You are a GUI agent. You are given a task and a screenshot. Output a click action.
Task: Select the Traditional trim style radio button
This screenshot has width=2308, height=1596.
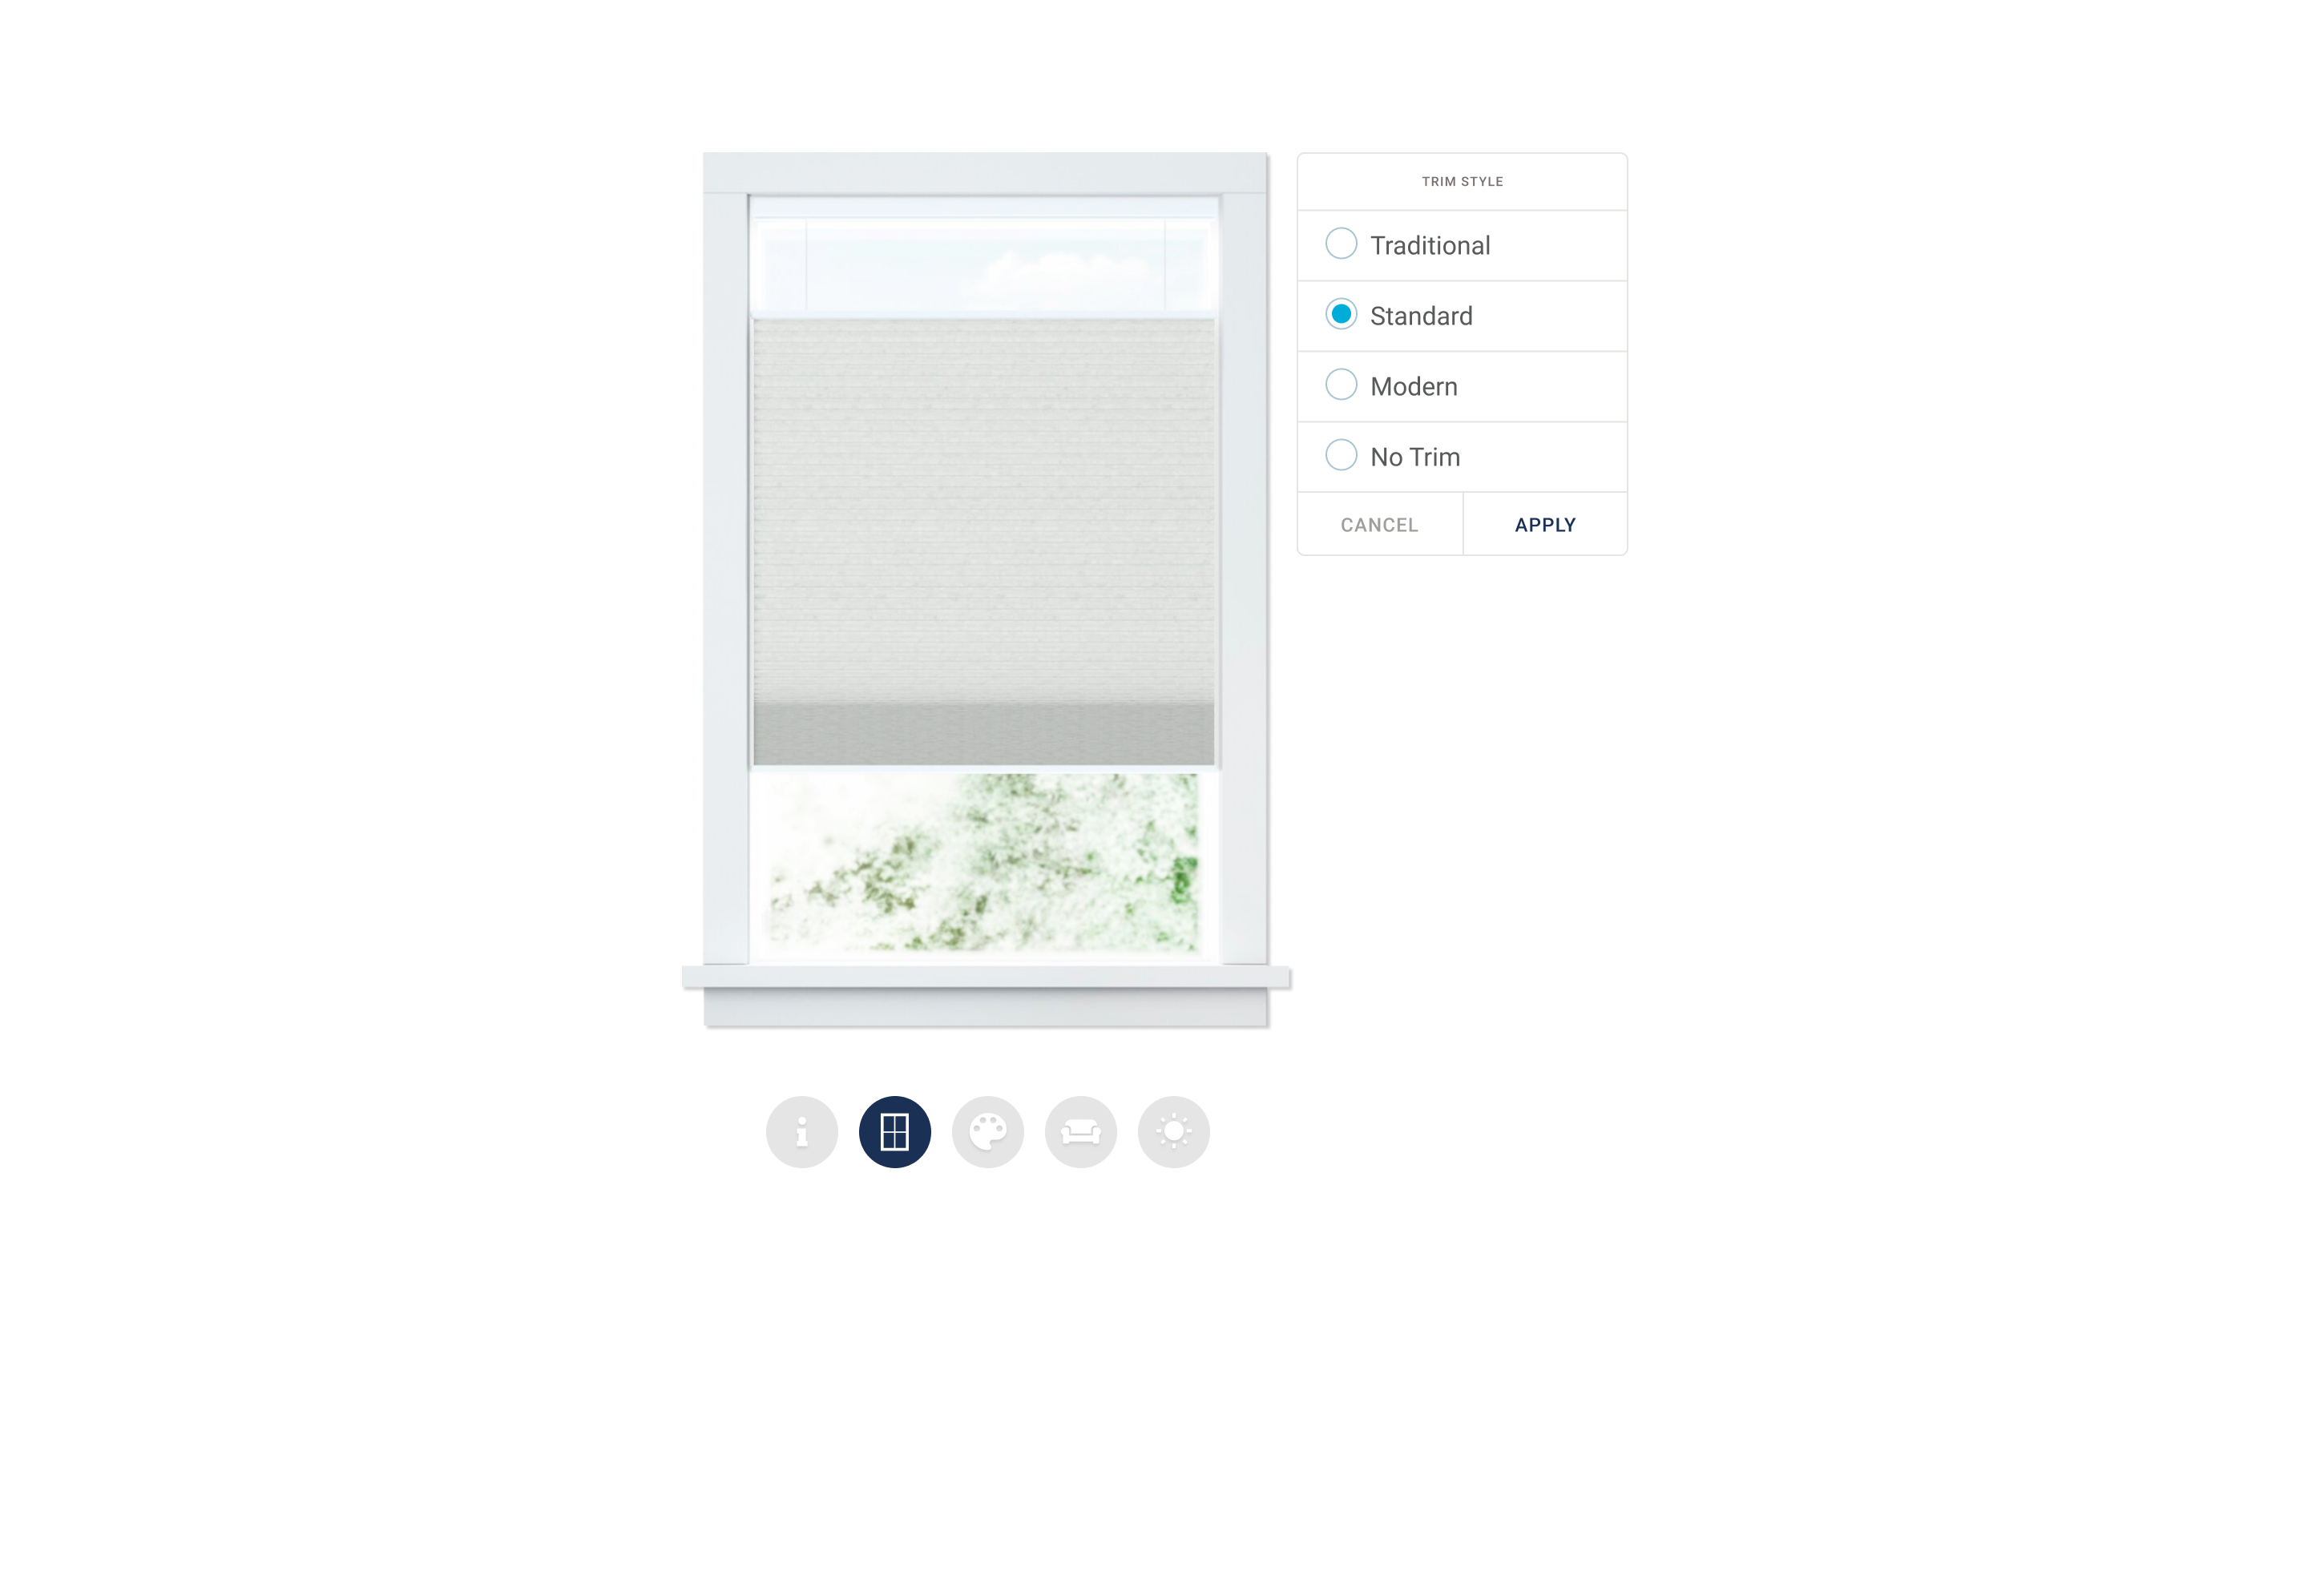[1340, 244]
